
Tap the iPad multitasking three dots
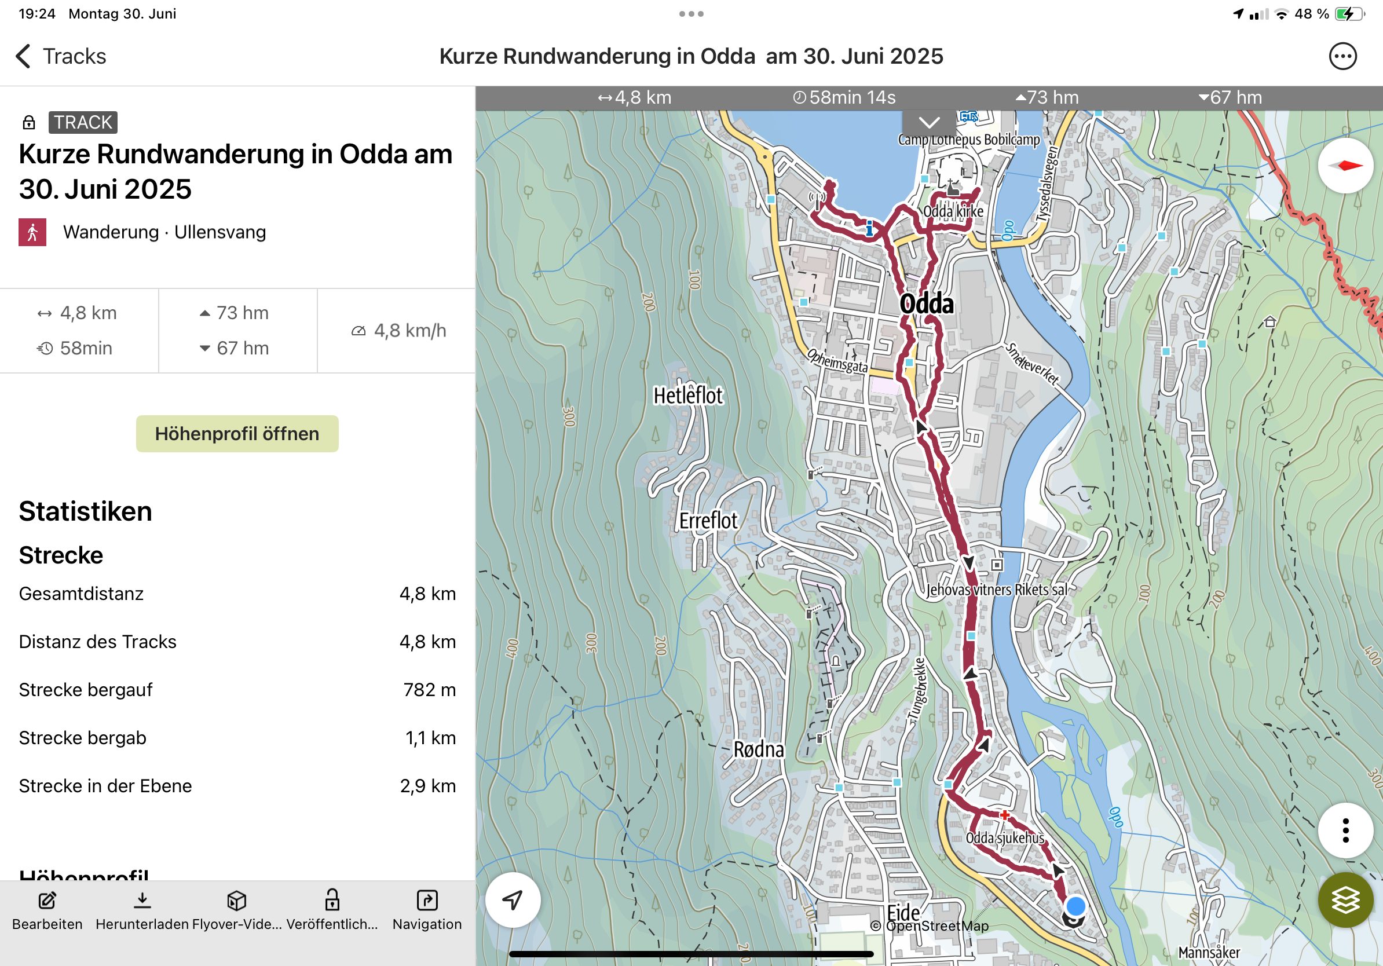(691, 14)
